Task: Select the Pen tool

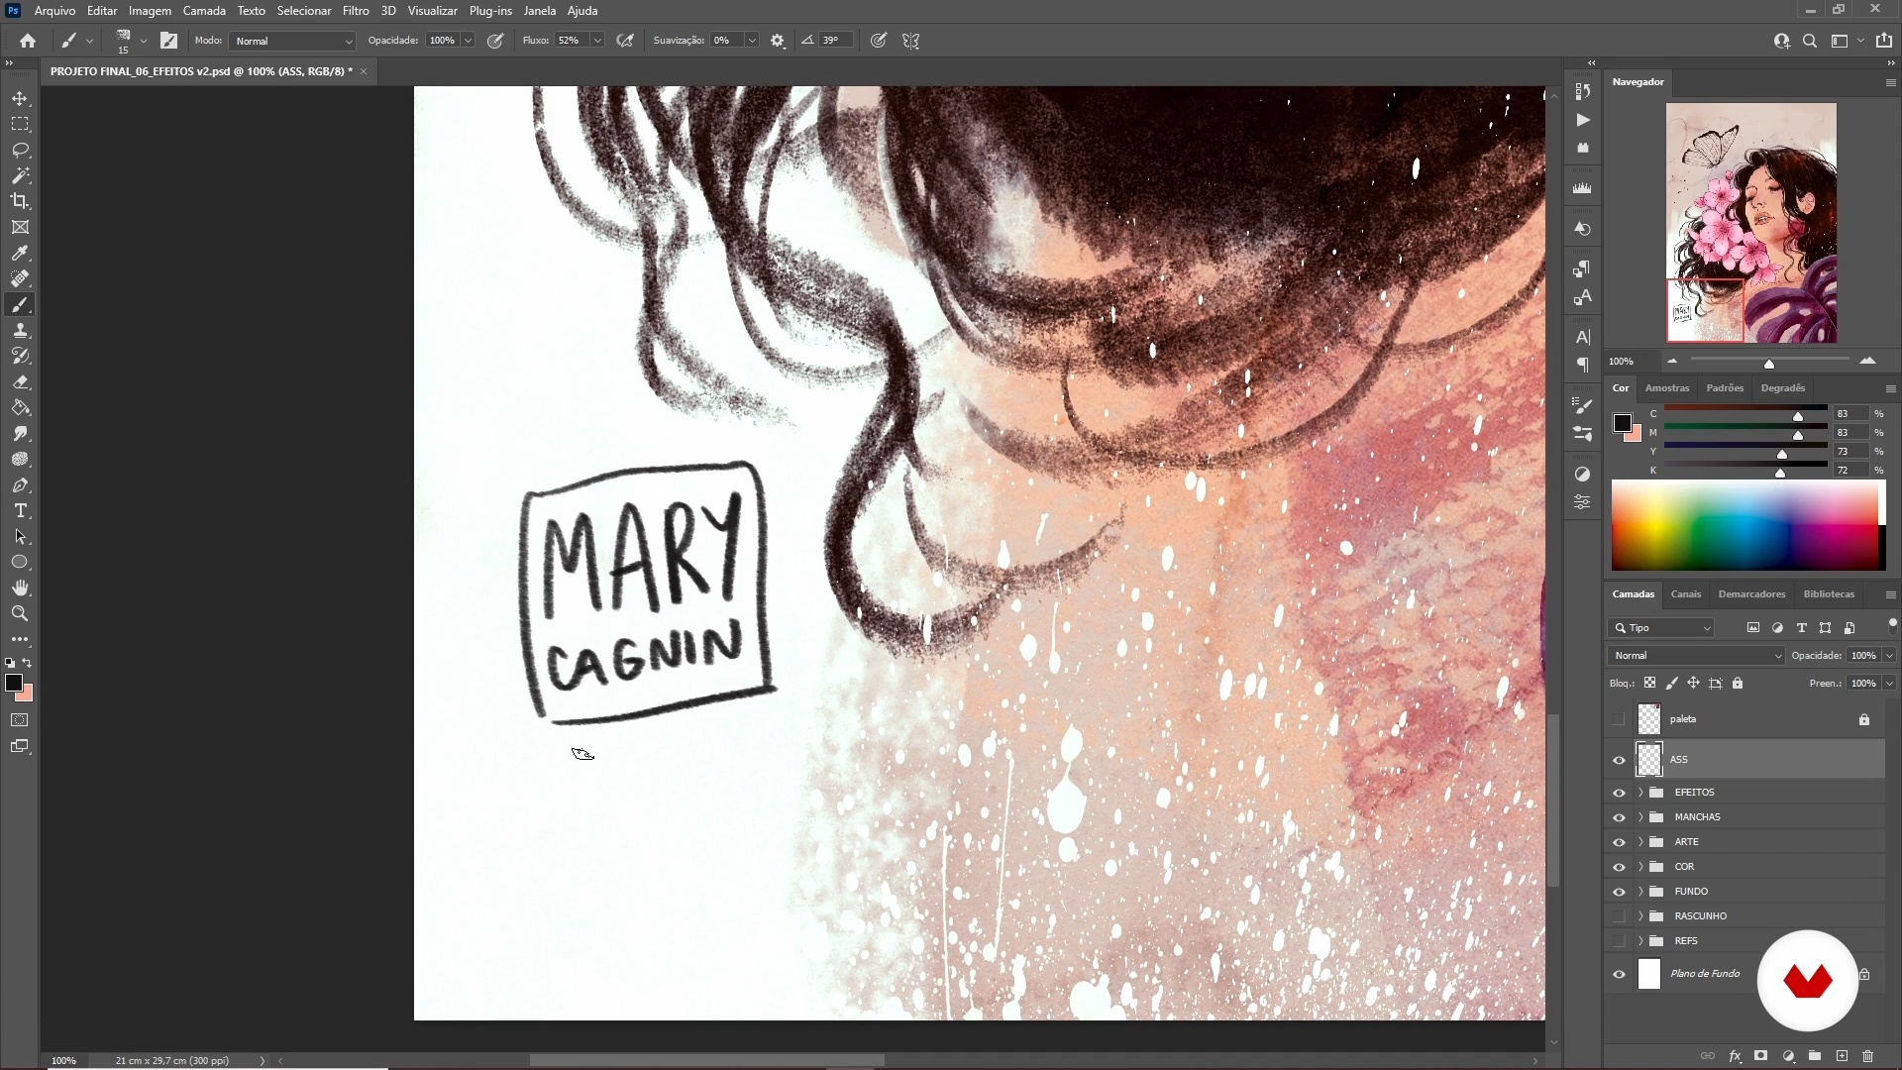Action: pyautogui.click(x=20, y=485)
